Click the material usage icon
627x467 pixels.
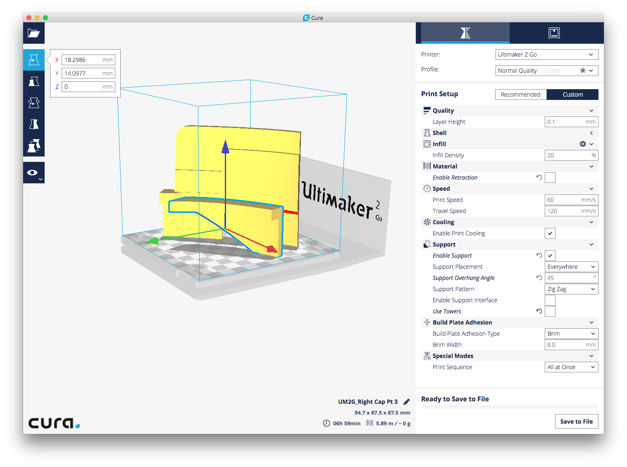click(x=370, y=423)
